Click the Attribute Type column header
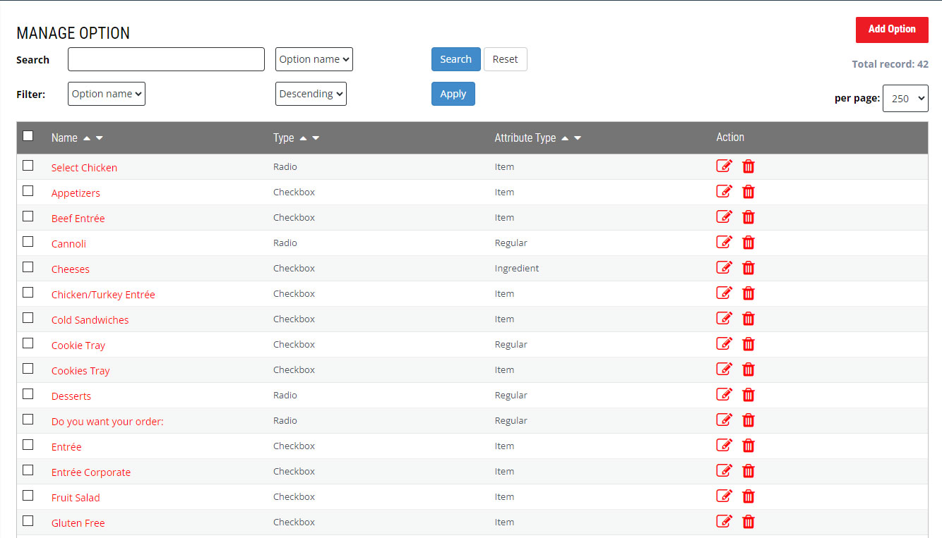 [525, 138]
